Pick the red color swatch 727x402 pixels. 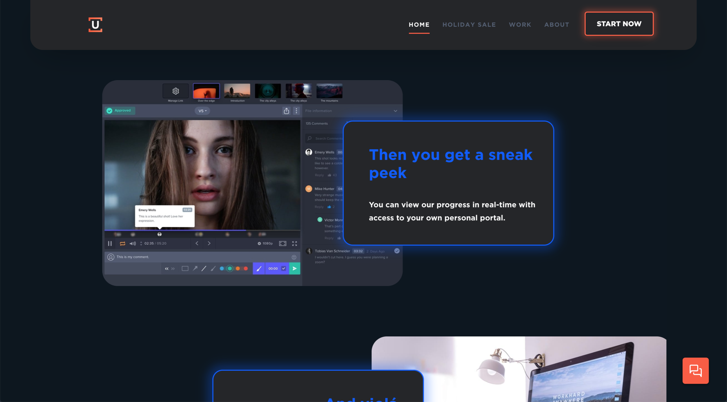tap(246, 269)
